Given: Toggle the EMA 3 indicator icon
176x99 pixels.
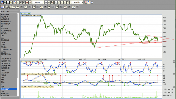Looking at the screenshot, I should [x=49, y=7].
